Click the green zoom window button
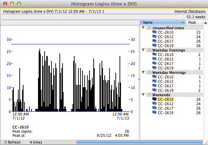This screenshot has width=208, height=145. click(19, 4)
